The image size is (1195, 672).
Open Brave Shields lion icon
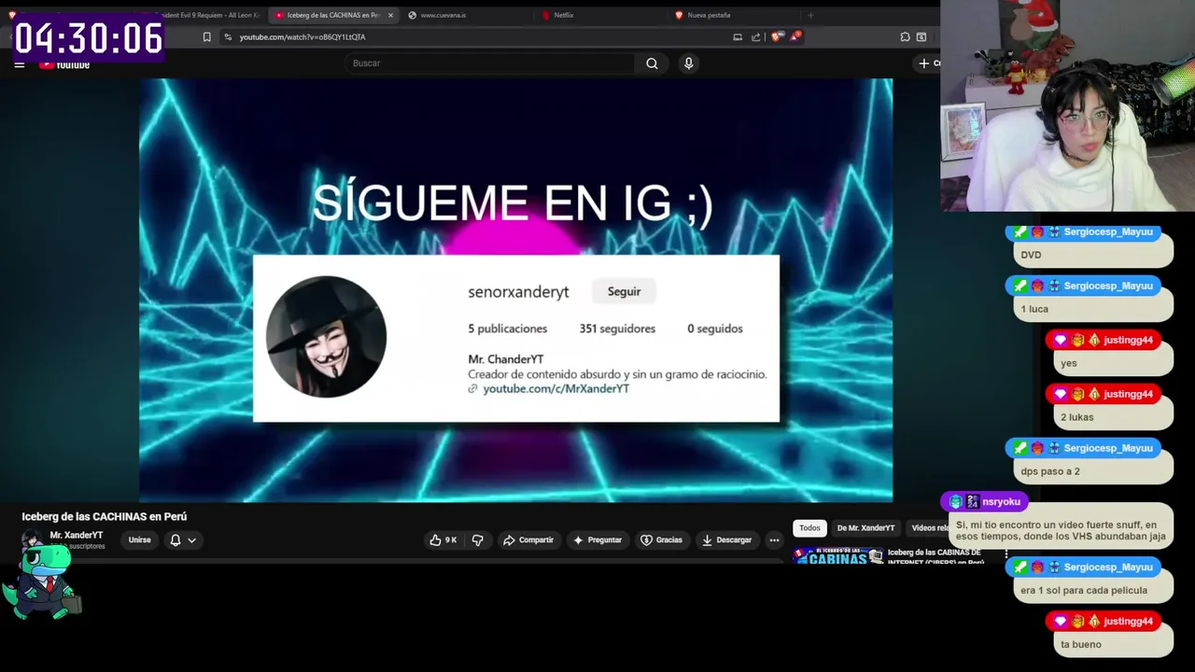776,37
